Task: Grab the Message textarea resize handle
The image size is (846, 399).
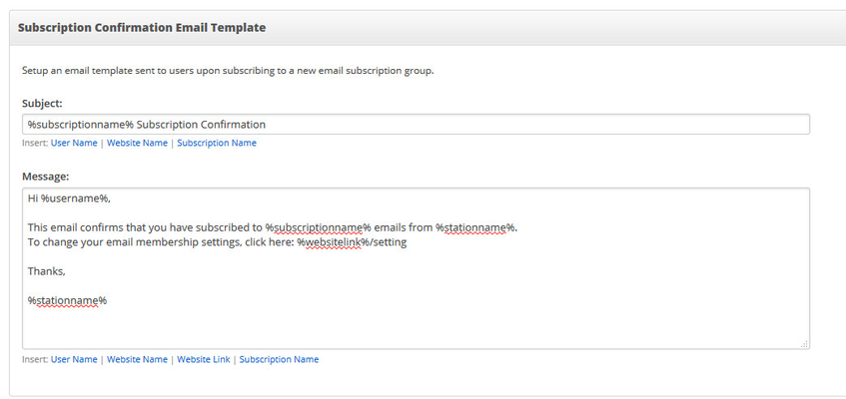Action: pyautogui.click(x=804, y=344)
